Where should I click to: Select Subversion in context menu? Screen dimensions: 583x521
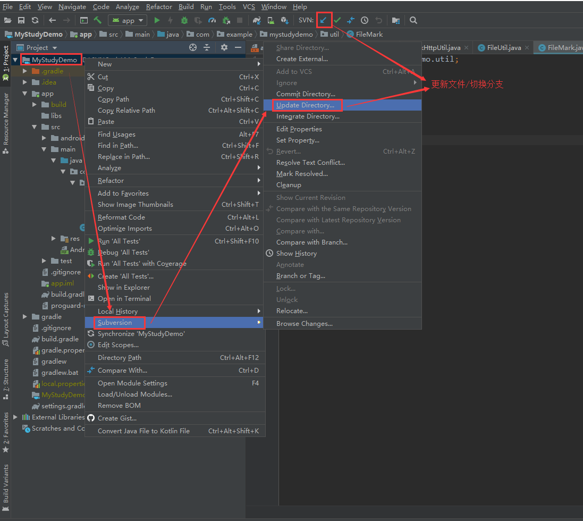tap(174, 322)
